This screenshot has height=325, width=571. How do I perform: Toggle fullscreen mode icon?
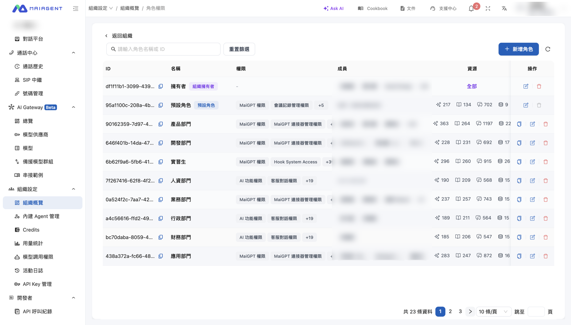(x=488, y=8)
